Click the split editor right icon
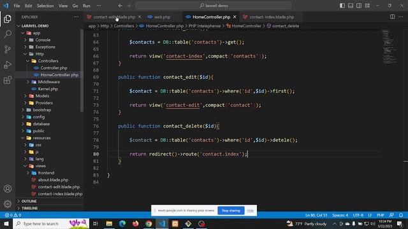This screenshot has width=408, height=229. pos(392,17)
